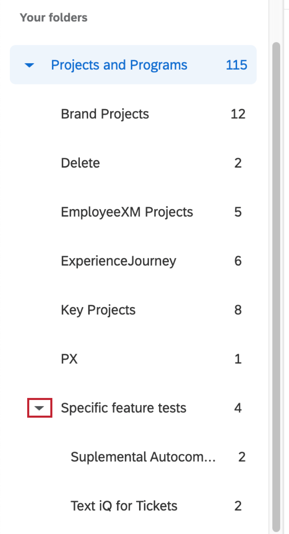
Task: Click the blue disclosure triangle beside Projects and Programs
Action: click(29, 65)
